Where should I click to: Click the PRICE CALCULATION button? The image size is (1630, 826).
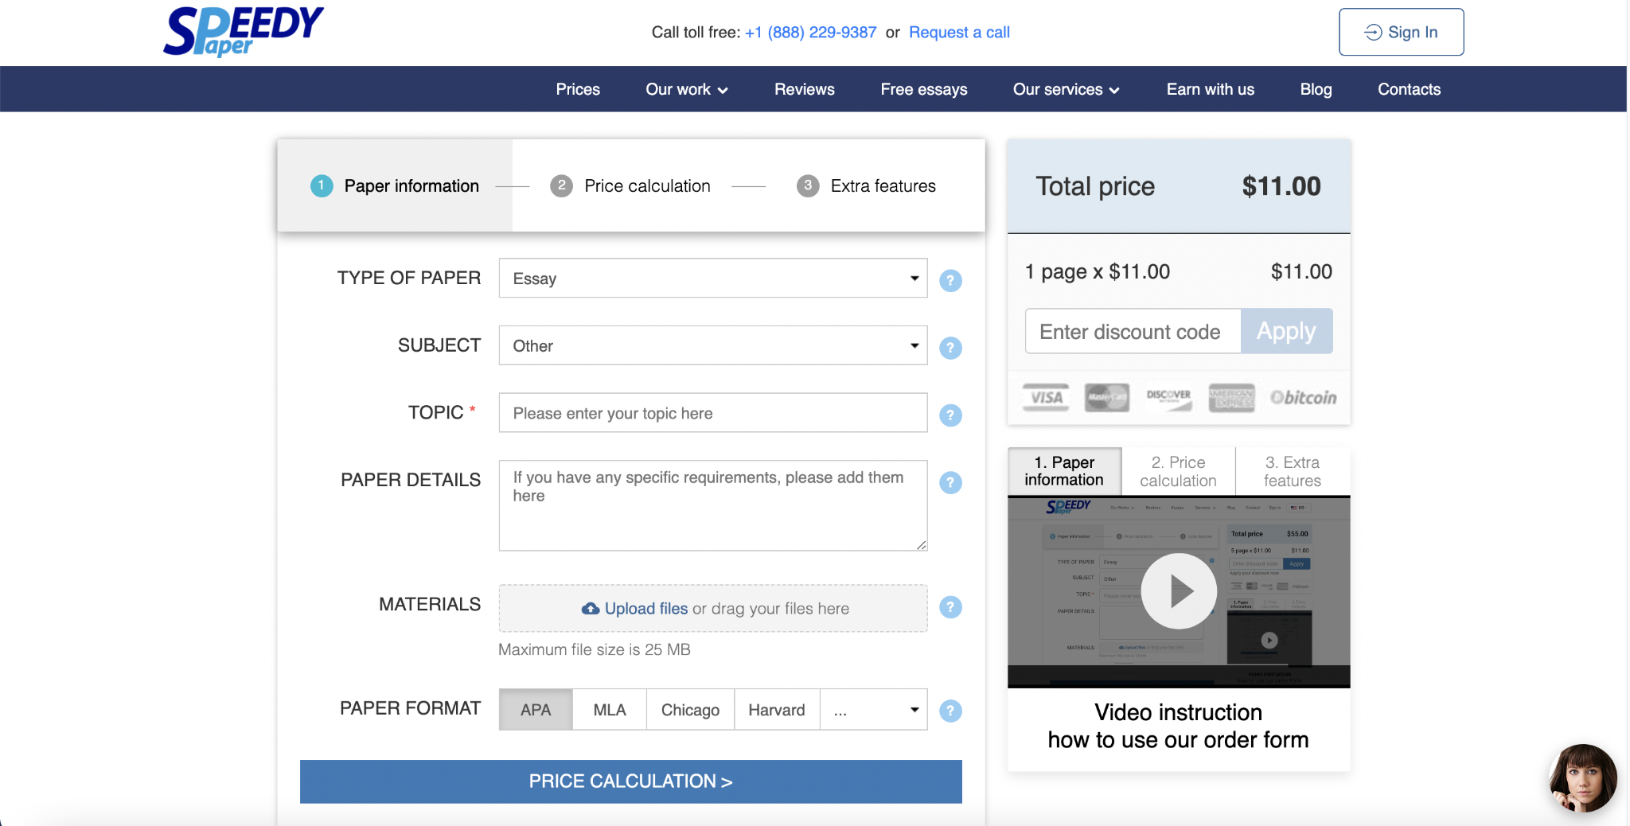[x=630, y=781]
